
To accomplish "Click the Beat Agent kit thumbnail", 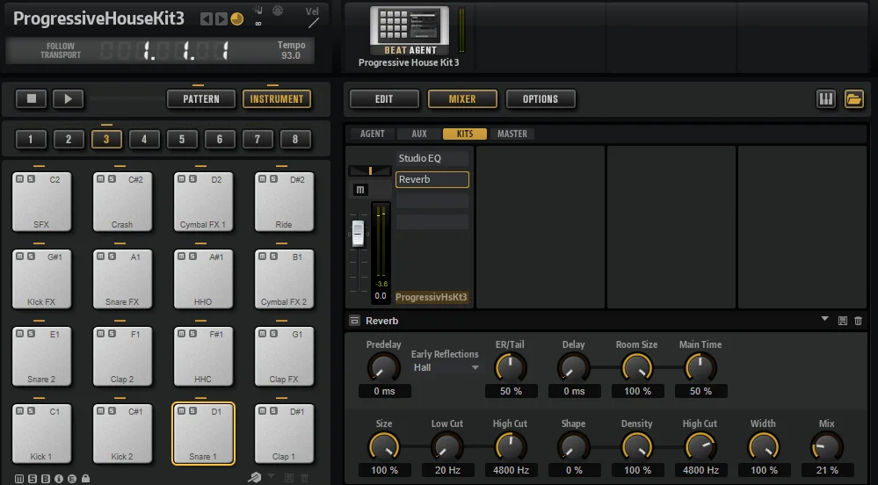I will point(410,25).
